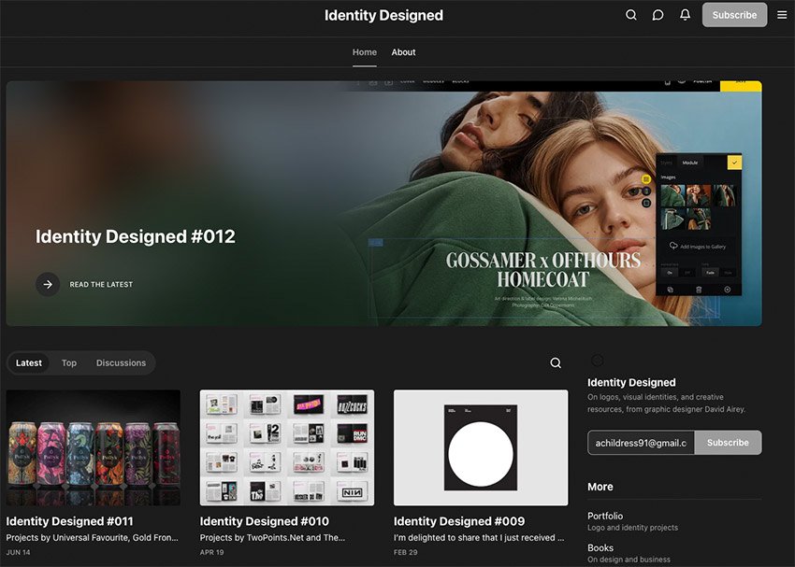Click 'Projects by Universal Favourite' excerpt

click(93, 538)
